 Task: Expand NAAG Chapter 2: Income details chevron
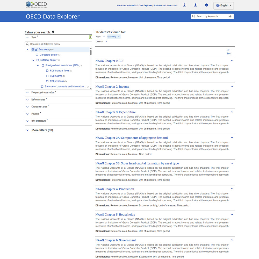[232, 87]
